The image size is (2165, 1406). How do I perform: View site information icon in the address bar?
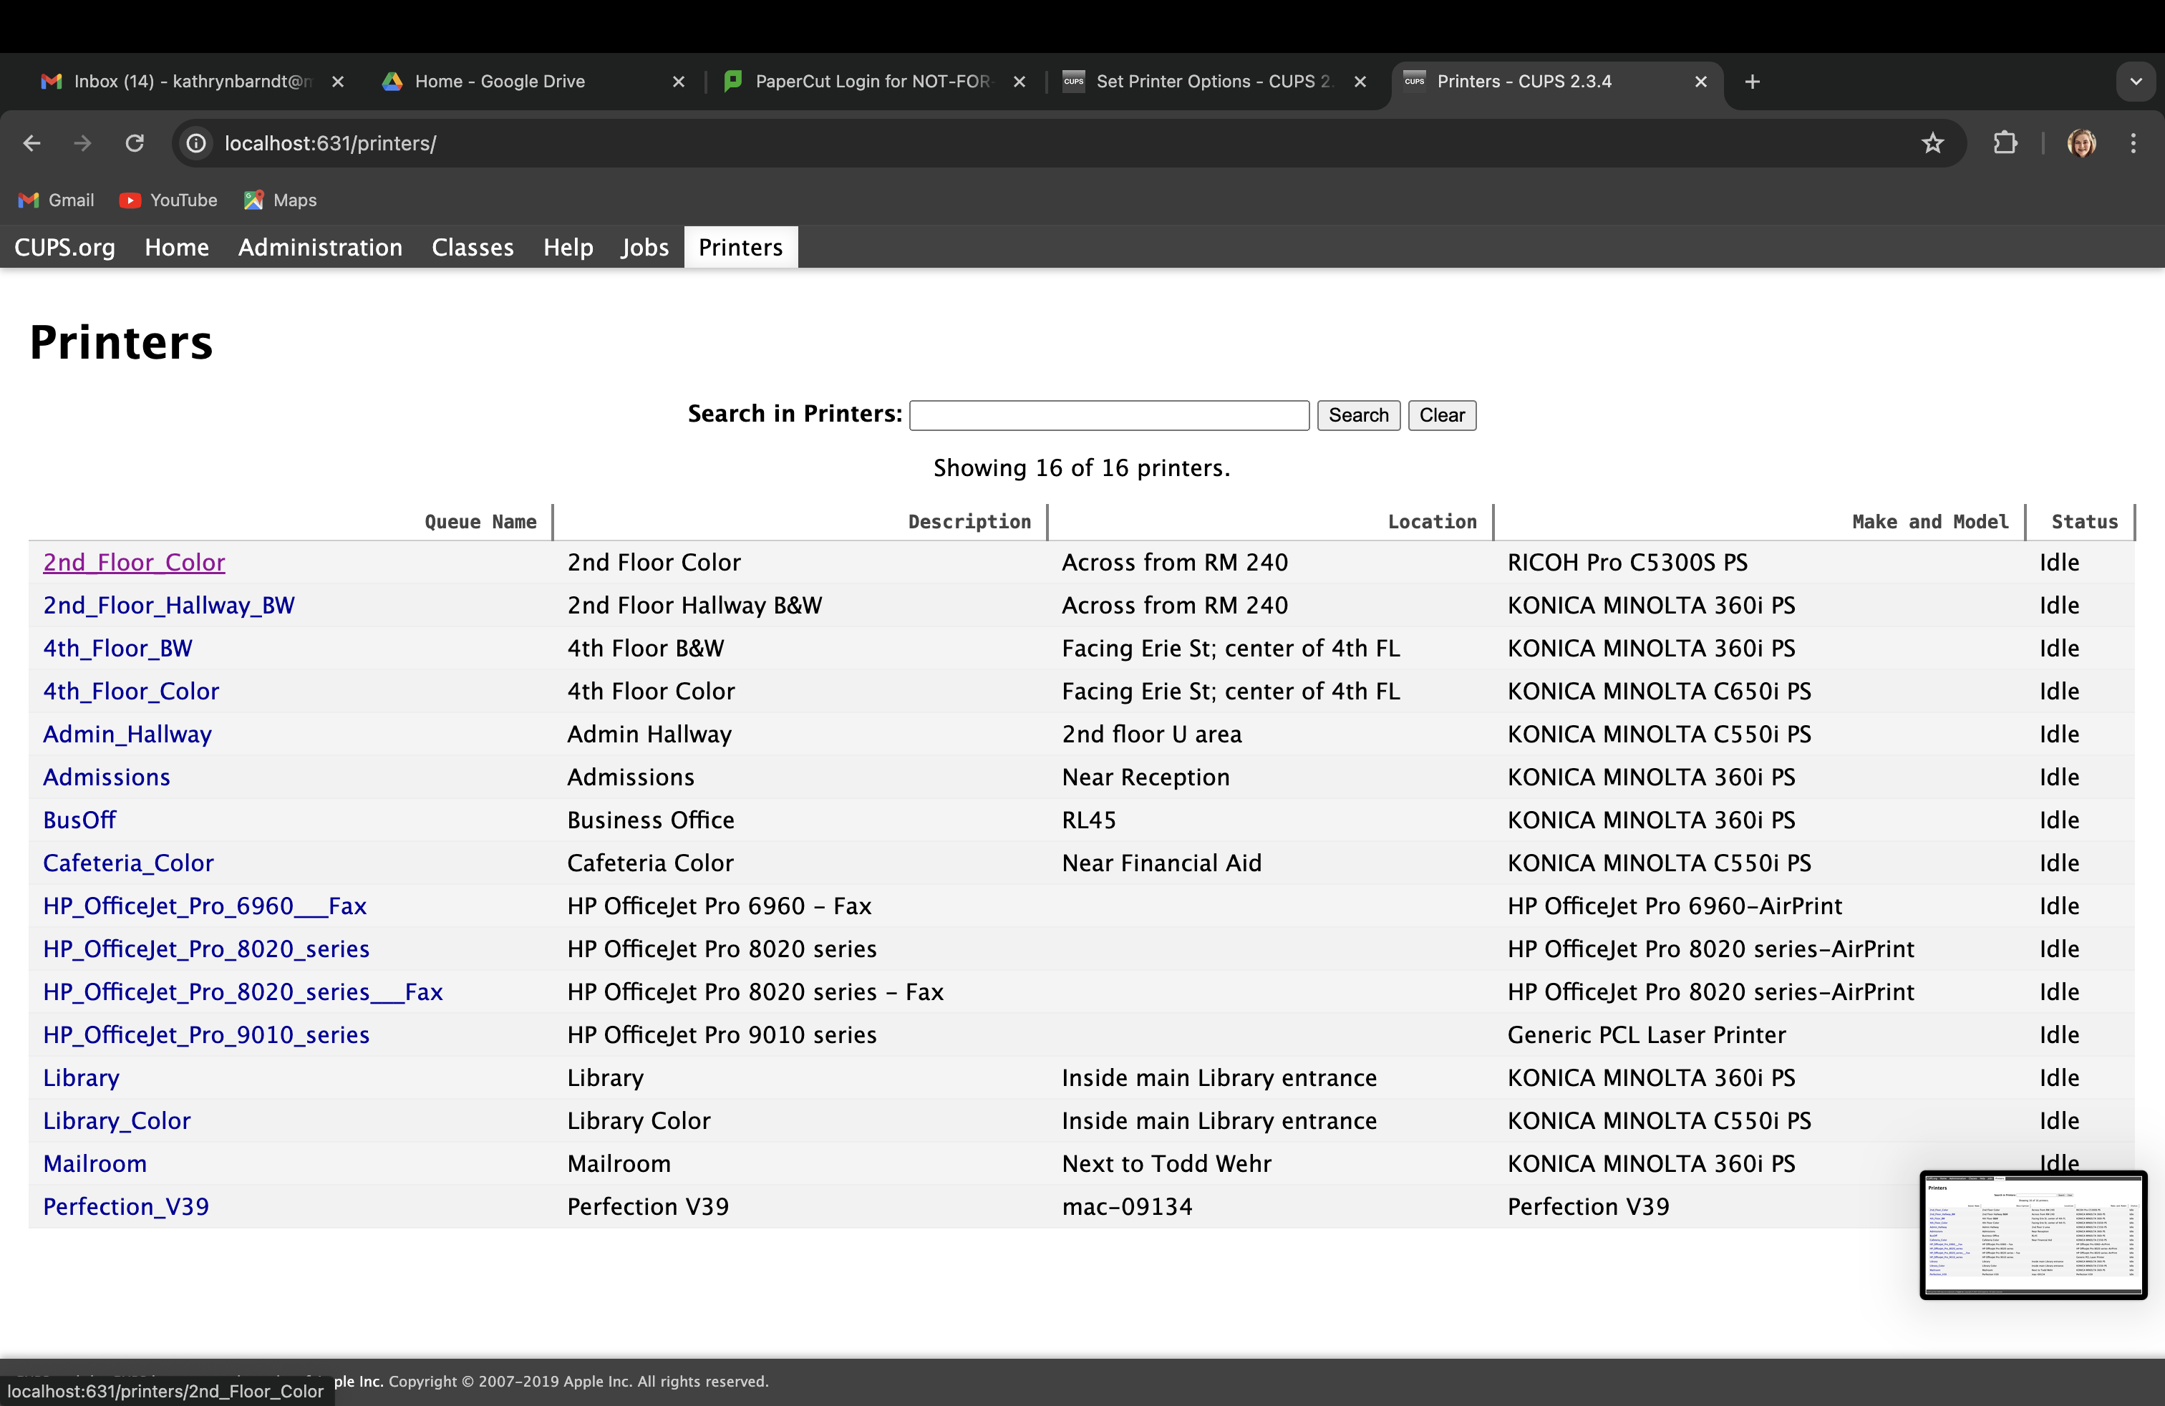coord(195,142)
